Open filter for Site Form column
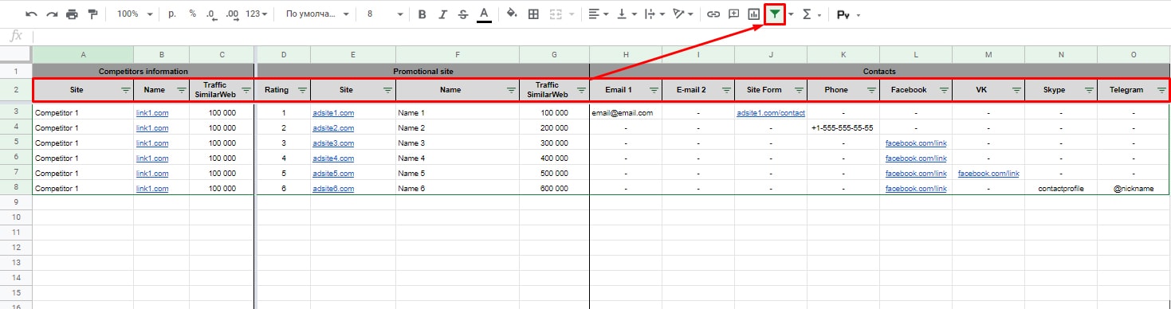The width and height of the screenshot is (1171, 309). tap(799, 90)
